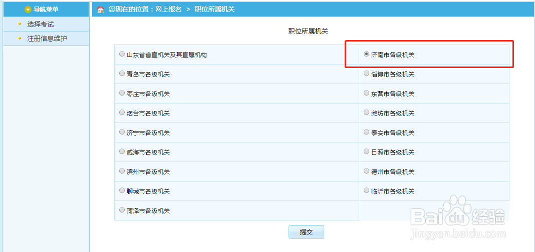Select 潍坊市各级机关 radio button

click(x=367, y=112)
